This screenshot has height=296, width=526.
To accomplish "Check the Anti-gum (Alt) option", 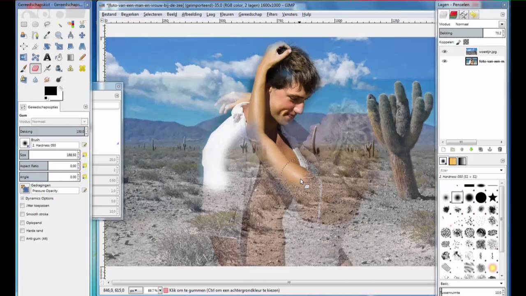I will (x=22, y=238).
